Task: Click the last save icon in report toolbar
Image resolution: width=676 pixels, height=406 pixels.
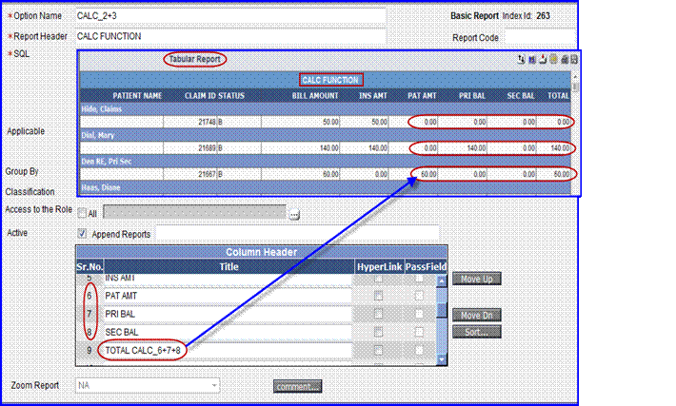Action: [574, 59]
